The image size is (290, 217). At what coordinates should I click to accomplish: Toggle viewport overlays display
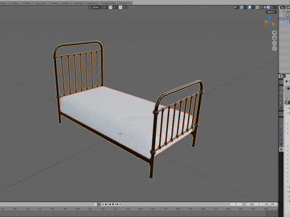coord(250,7)
